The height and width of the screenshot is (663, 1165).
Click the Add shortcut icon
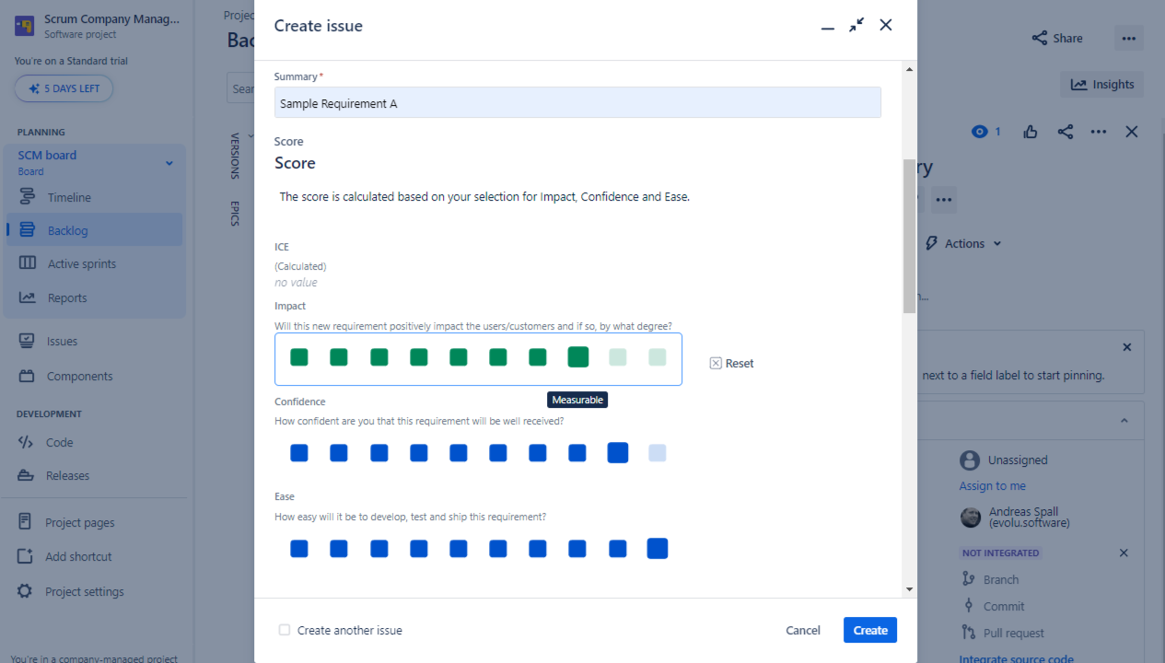(x=26, y=557)
